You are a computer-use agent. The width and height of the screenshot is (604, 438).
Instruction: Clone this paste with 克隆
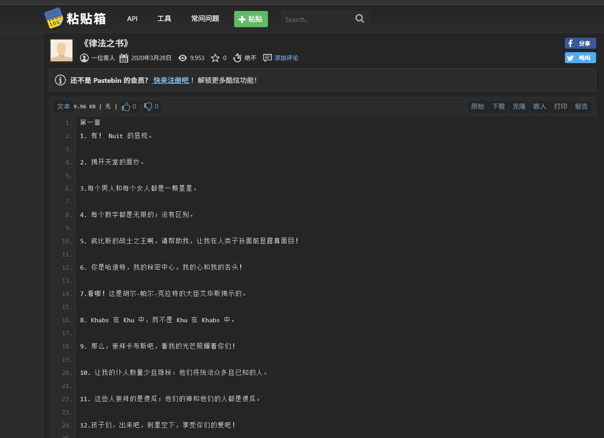click(519, 107)
